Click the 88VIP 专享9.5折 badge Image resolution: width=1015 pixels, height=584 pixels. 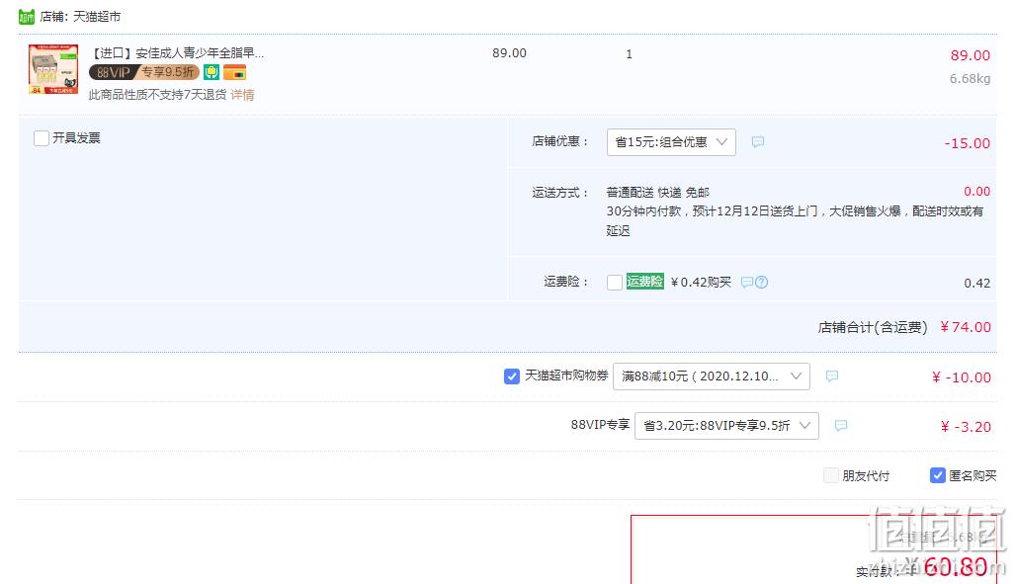pos(143,72)
